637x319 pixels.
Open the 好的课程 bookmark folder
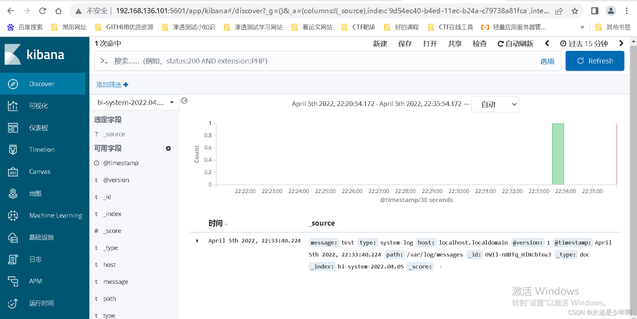[x=401, y=27]
